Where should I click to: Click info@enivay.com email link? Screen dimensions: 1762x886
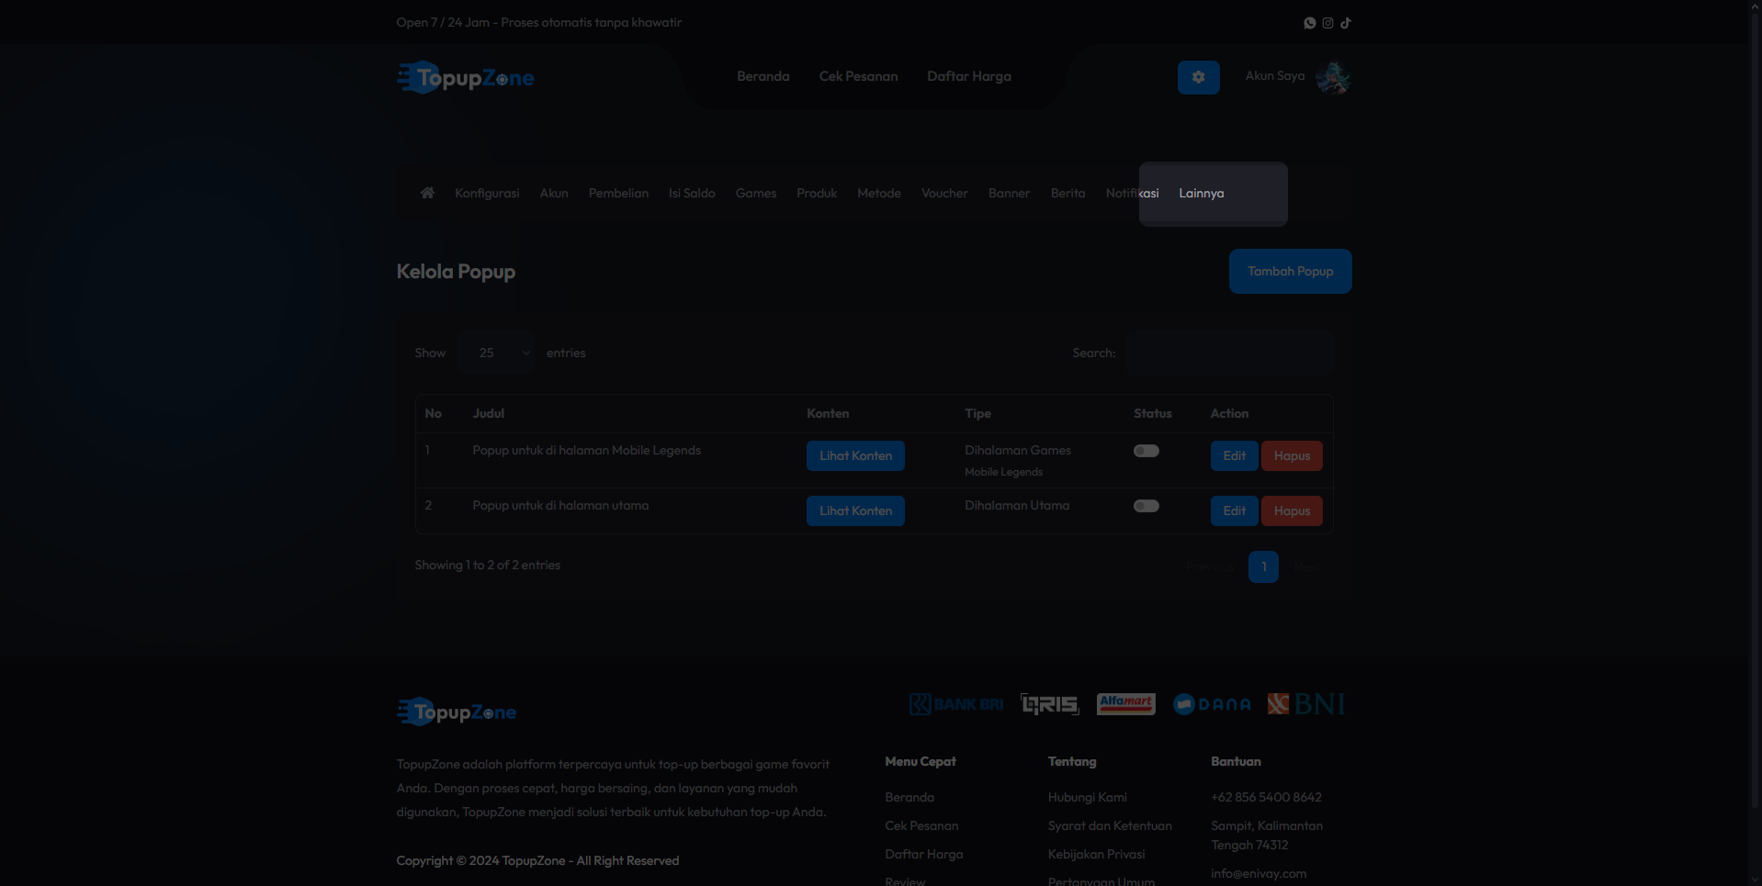pos(1259,873)
